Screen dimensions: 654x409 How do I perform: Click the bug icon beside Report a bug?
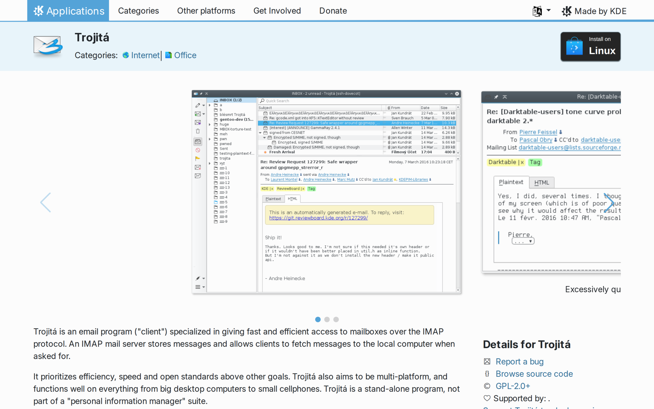coord(487,361)
